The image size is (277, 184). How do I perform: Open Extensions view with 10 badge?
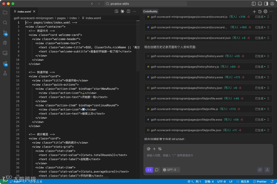pos(5,64)
